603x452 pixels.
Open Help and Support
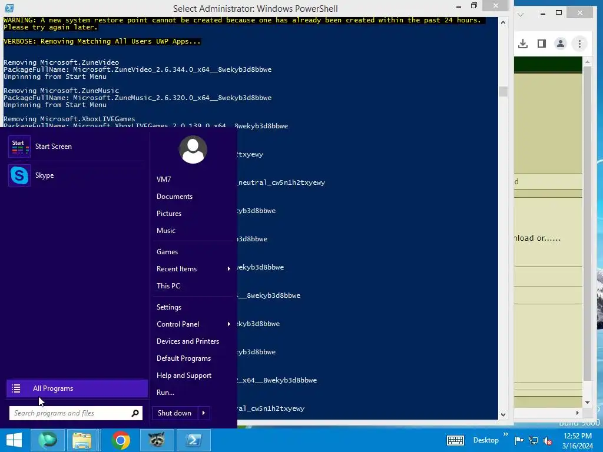(x=184, y=375)
